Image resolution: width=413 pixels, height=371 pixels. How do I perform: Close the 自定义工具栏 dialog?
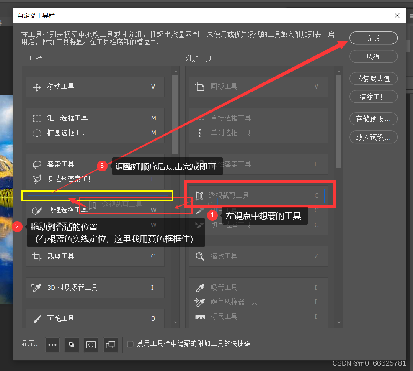click(397, 15)
